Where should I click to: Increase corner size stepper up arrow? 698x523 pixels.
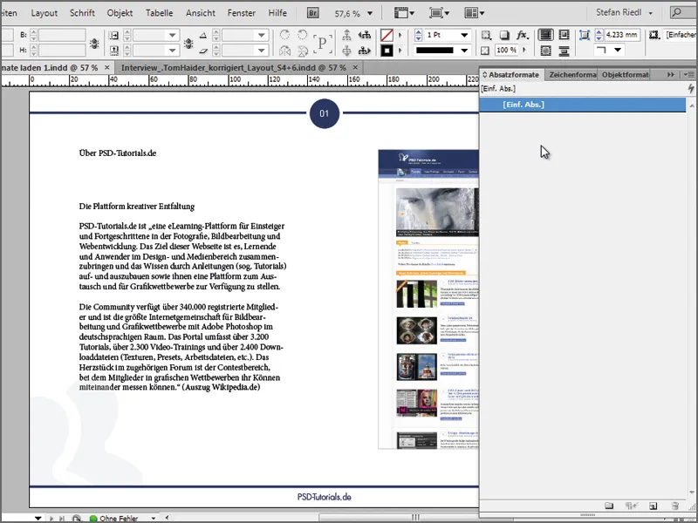coord(599,32)
